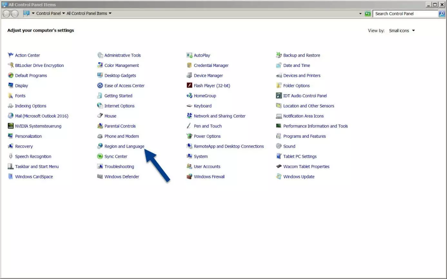Open the Fonts folder icon
Screen dimensions: 447x279
point(11,96)
